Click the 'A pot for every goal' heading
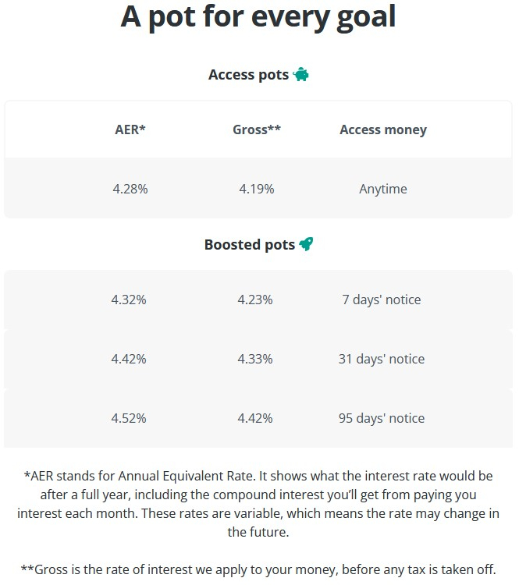 [258, 17]
